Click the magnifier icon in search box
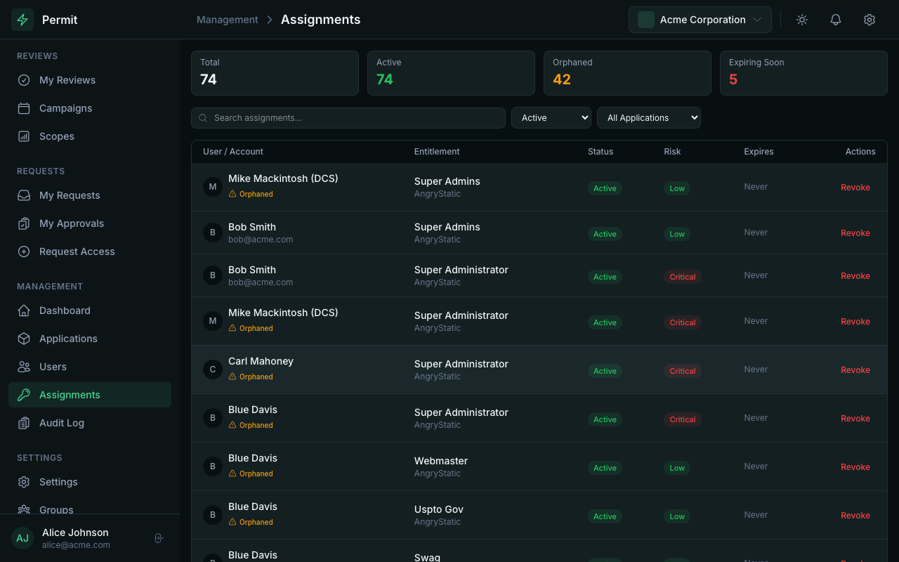The image size is (899, 562). (x=203, y=118)
